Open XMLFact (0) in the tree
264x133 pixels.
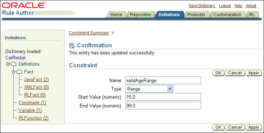(x=36, y=87)
